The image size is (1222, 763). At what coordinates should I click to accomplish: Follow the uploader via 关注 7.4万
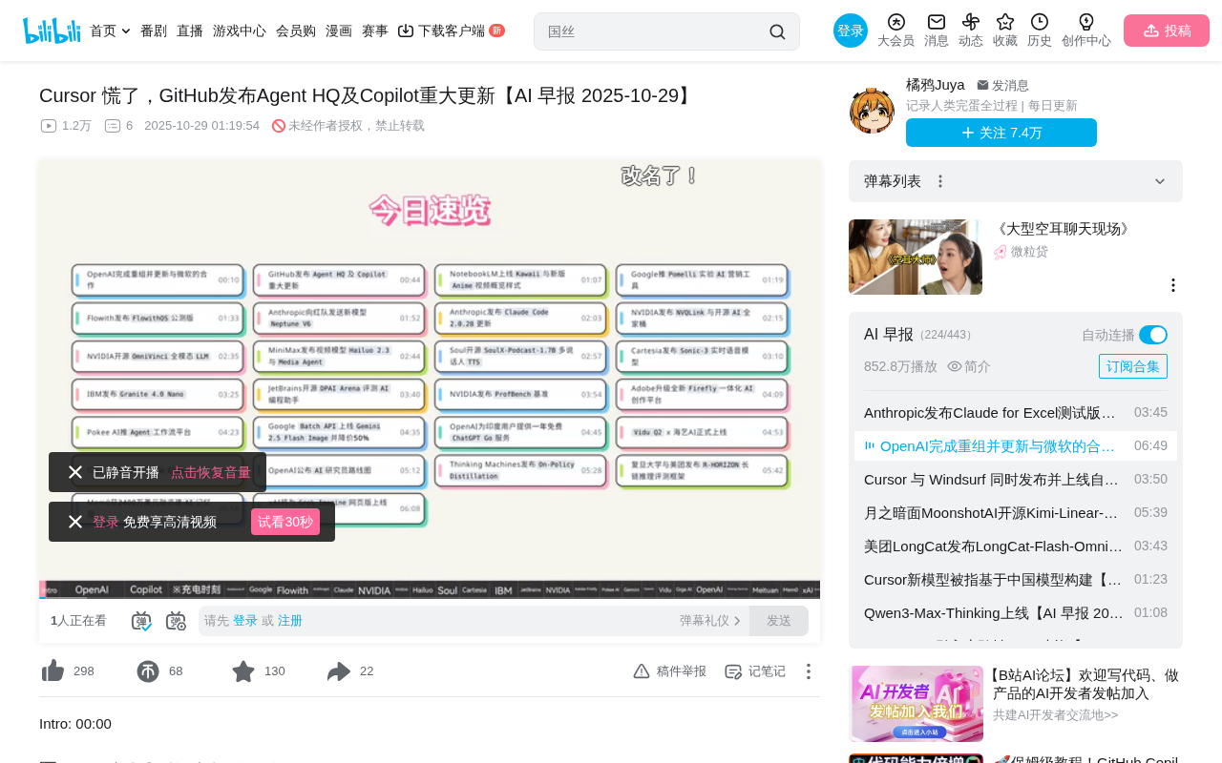tap(1001, 133)
